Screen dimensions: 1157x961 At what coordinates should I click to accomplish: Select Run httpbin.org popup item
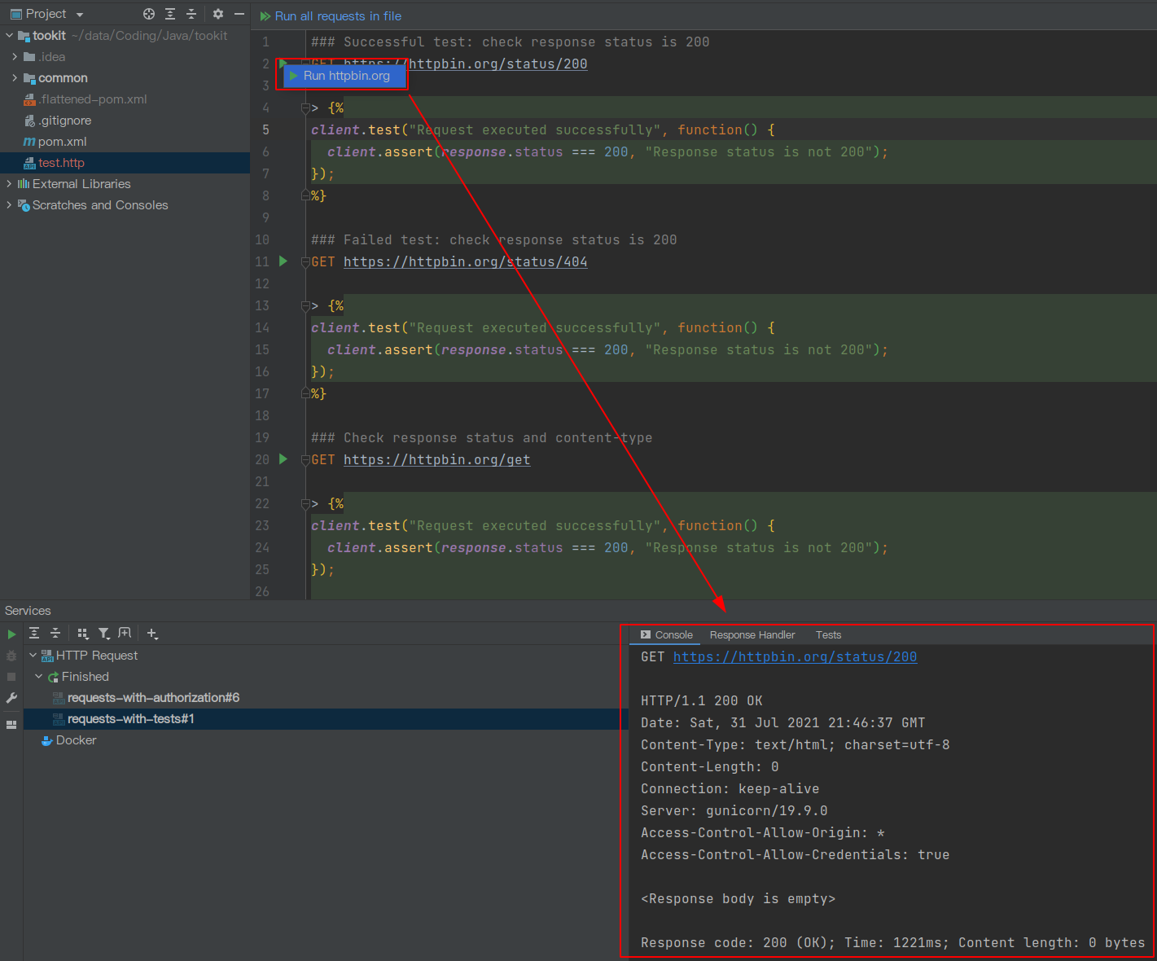coord(344,76)
